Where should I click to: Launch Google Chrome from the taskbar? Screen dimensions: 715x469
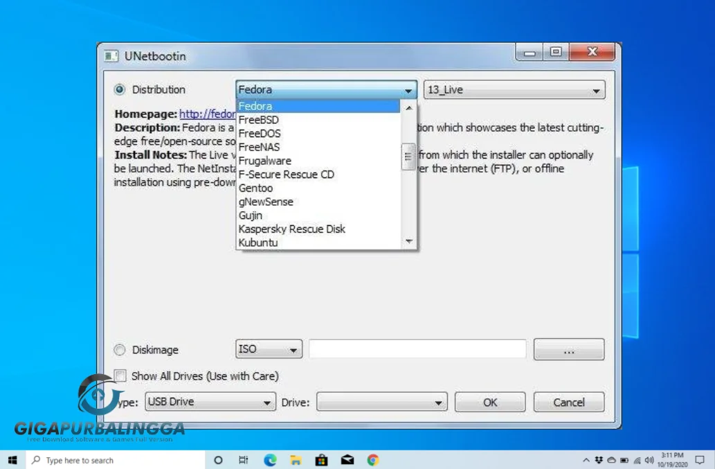373,460
